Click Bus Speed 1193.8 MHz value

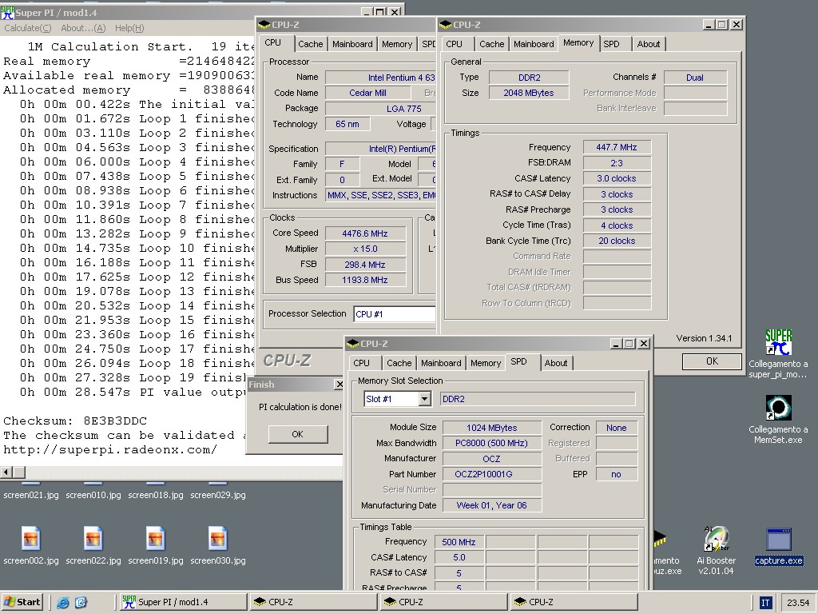pyautogui.click(x=365, y=280)
